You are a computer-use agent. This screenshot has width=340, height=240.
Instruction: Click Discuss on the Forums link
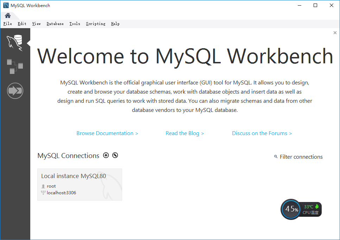262,133
